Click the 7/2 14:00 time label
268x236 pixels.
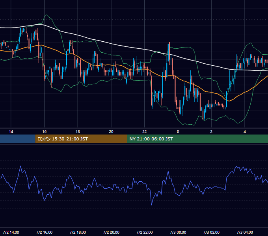coord(11,232)
